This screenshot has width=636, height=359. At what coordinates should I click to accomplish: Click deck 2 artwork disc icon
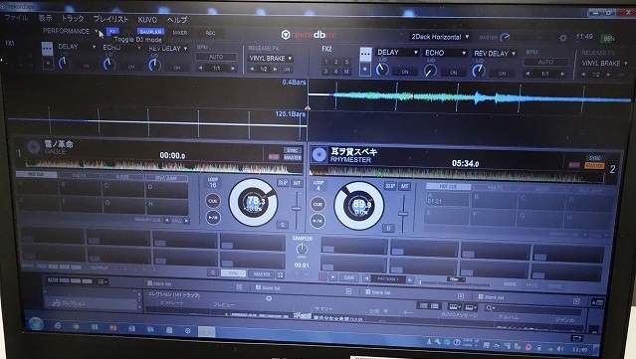pos(319,155)
